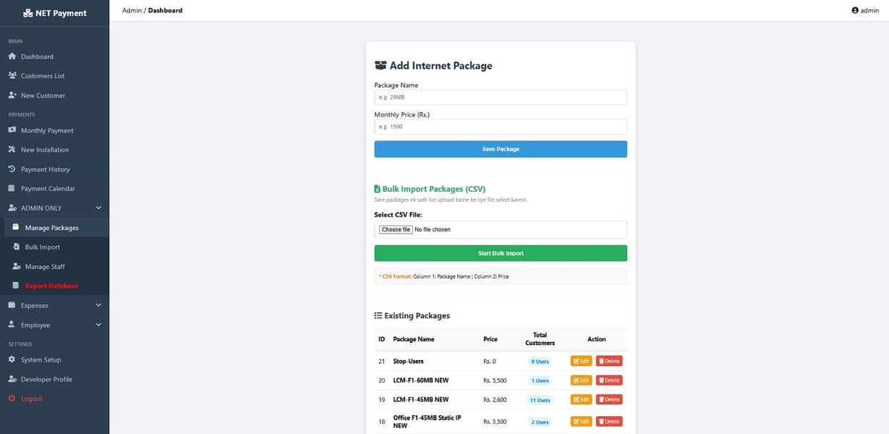Click the Dashboard home icon in sidebar

(x=12, y=56)
